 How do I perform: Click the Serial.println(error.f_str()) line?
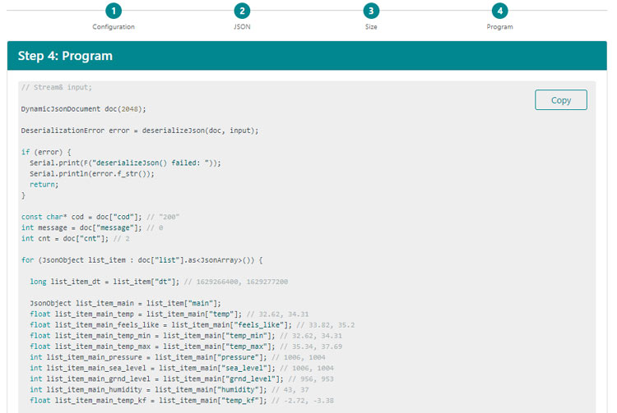pyautogui.click(x=92, y=173)
